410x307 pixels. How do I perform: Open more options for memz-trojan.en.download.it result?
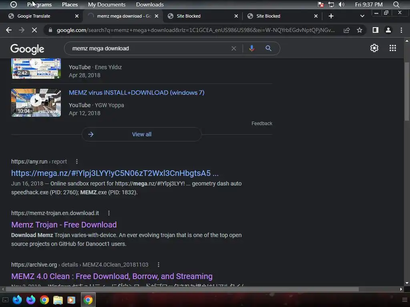(x=109, y=213)
